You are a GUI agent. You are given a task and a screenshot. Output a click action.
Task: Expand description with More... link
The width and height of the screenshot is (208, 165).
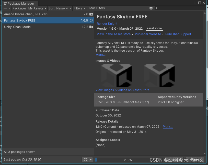[x=101, y=55]
